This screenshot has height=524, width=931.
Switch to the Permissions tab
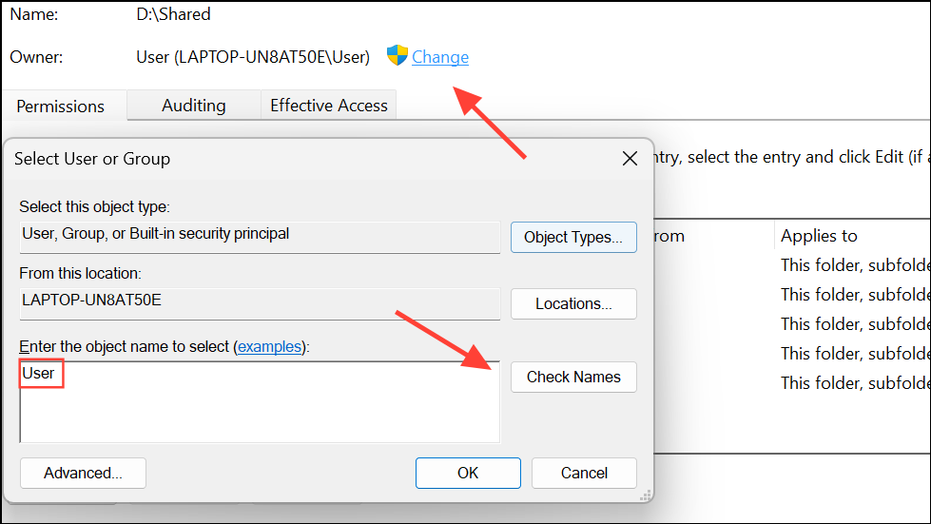click(61, 106)
